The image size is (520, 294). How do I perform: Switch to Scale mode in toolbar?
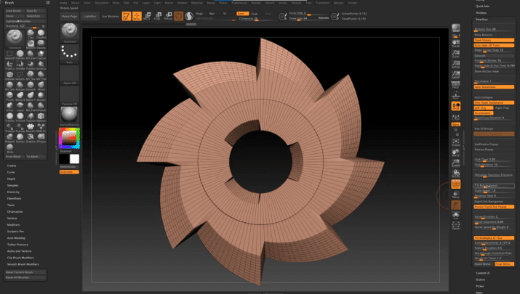click(x=158, y=16)
